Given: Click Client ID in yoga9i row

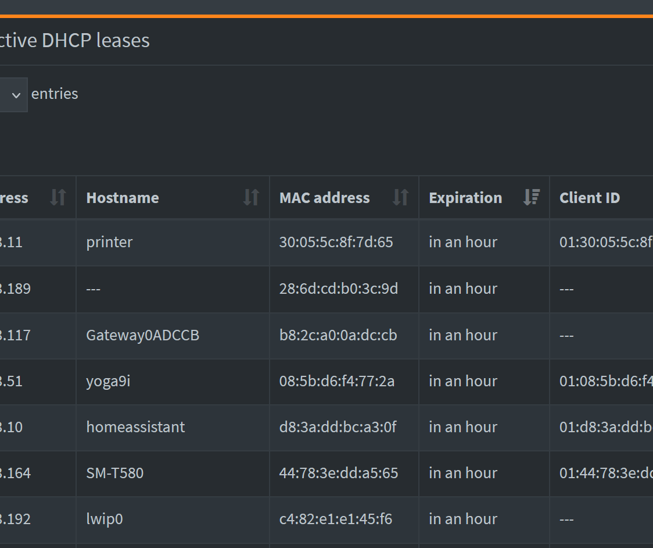Looking at the screenshot, I should coord(606,381).
